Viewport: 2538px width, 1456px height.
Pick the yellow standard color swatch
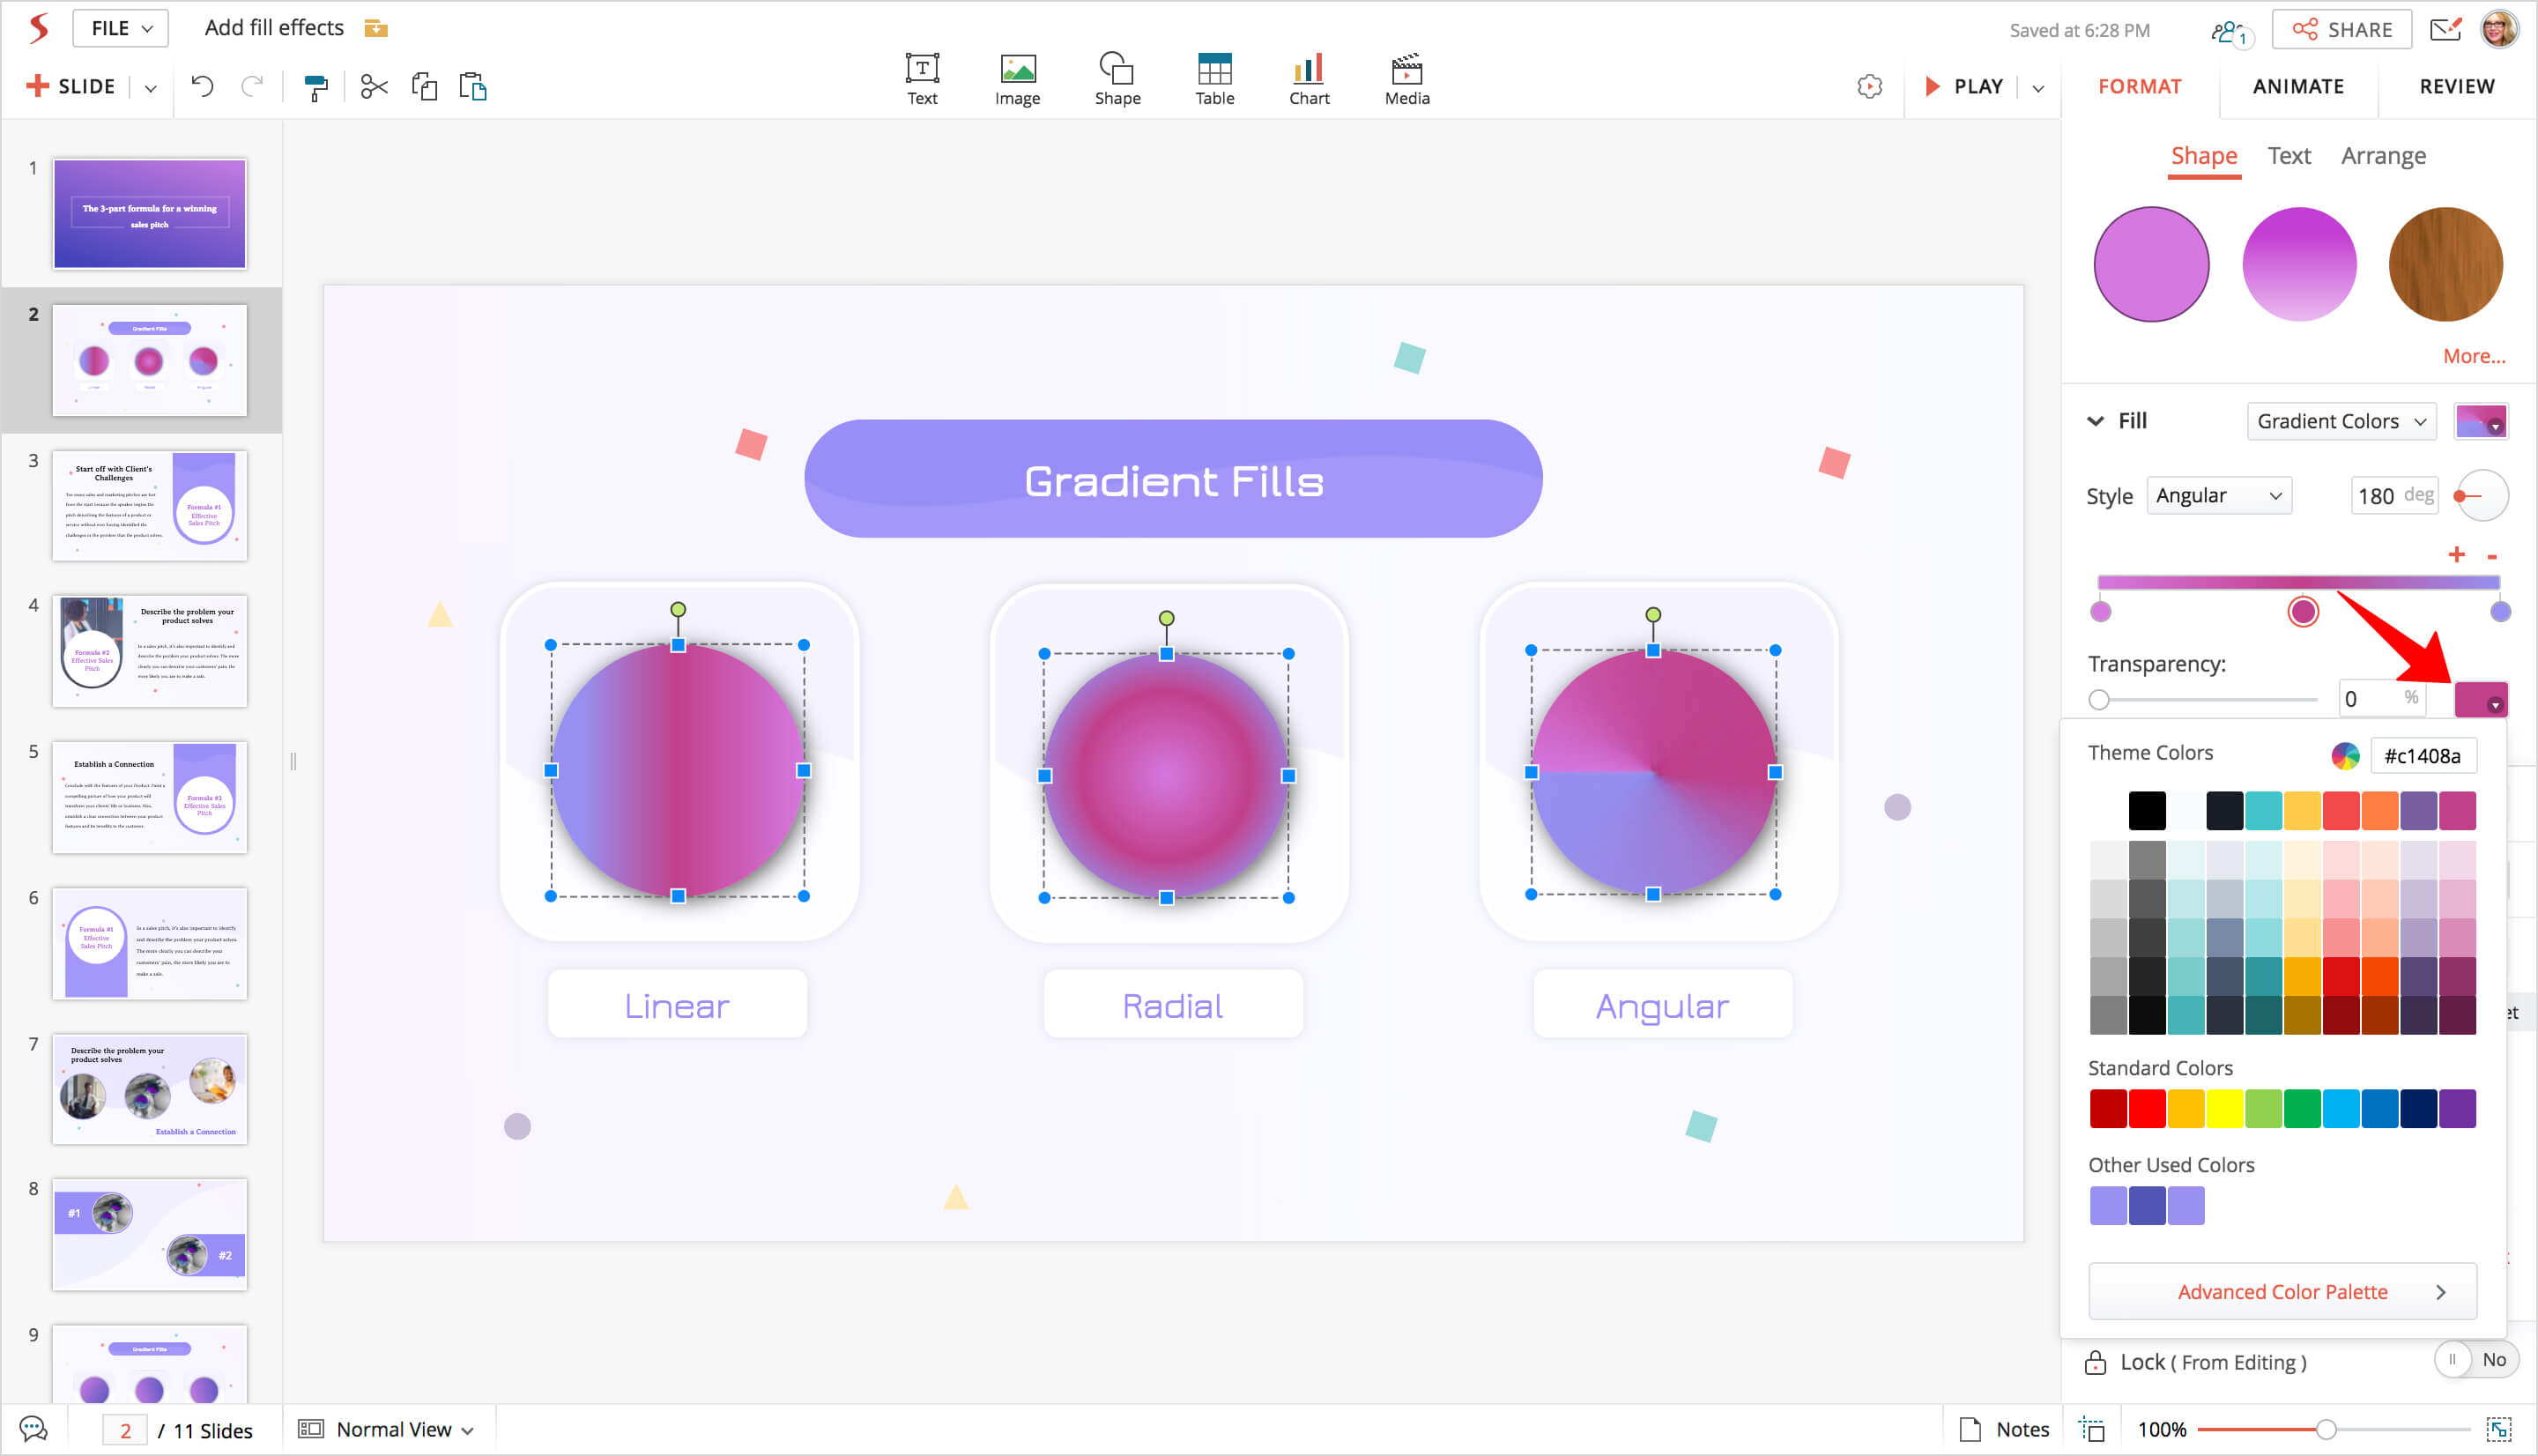2224,1108
